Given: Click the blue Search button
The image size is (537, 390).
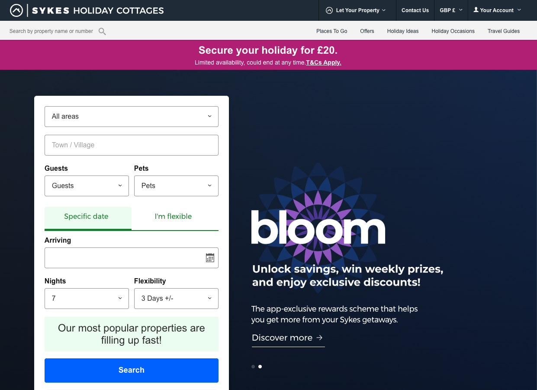Looking at the screenshot, I should [x=132, y=370].
